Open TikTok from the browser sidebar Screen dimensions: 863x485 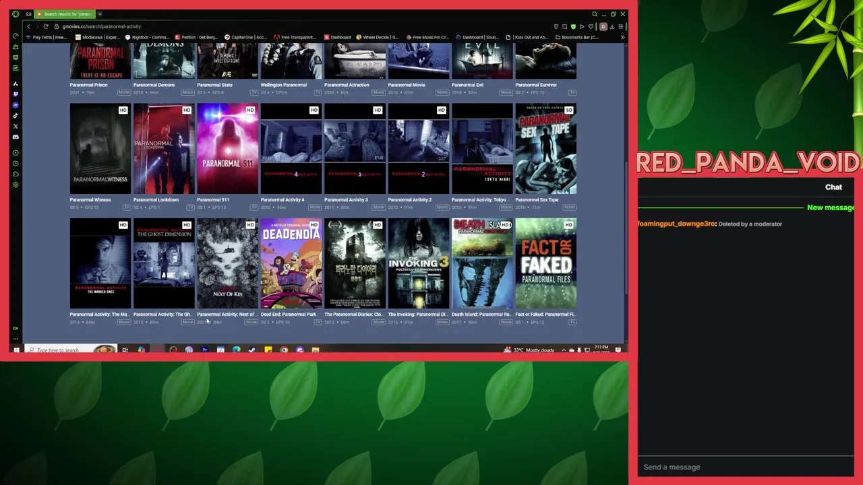pos(16,116)
